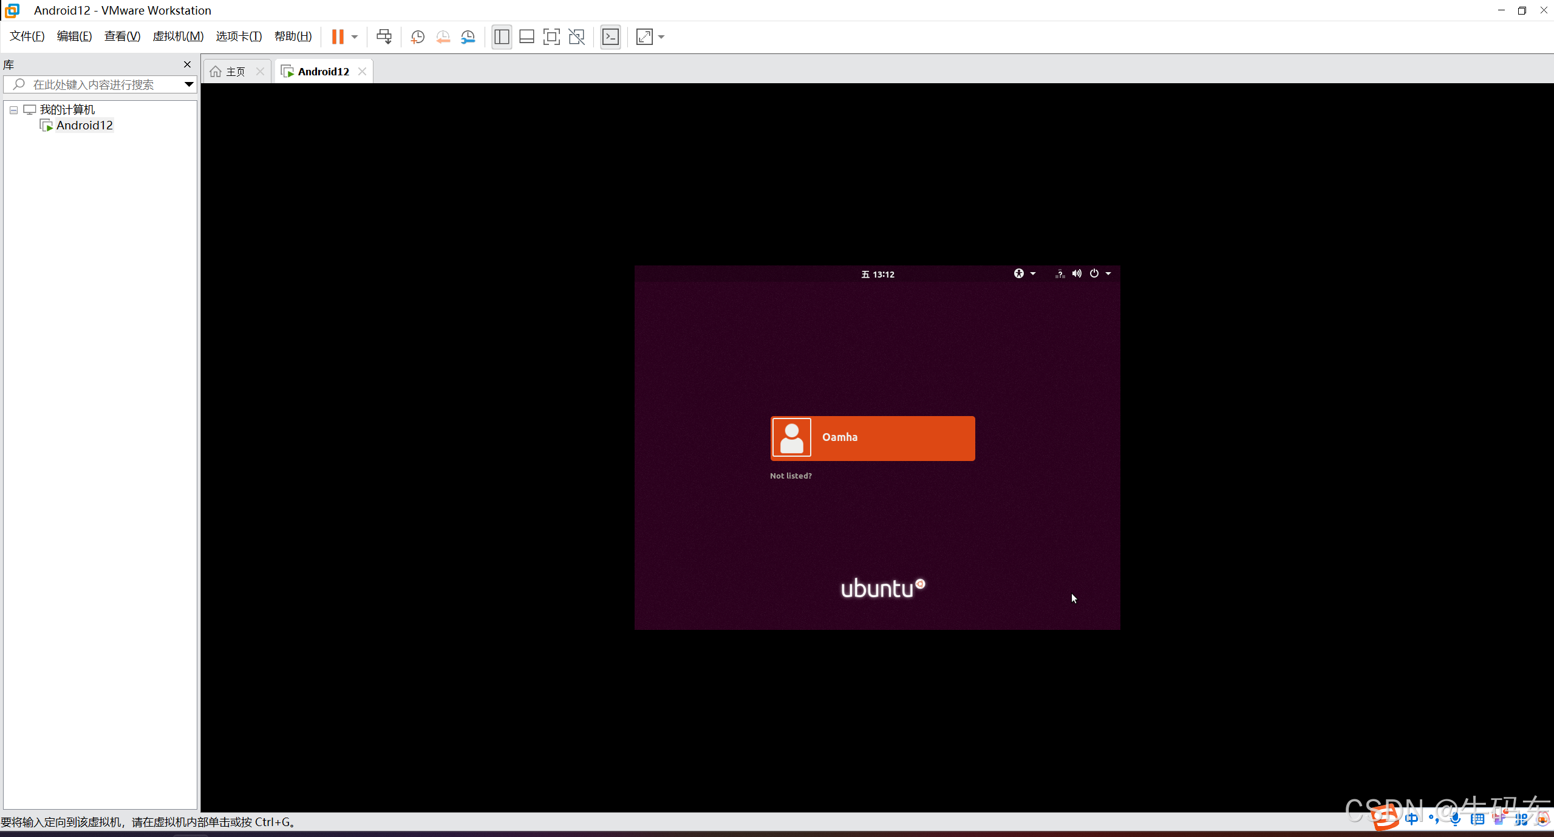Toggle the library sidebar panel
Screen dimensions: 1554x837
(x=502, y=37)
